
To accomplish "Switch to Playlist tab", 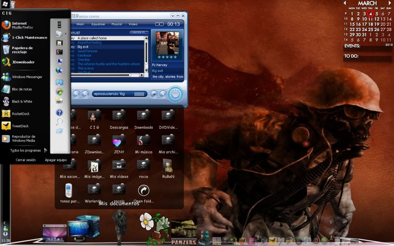I will coord(117,24).
